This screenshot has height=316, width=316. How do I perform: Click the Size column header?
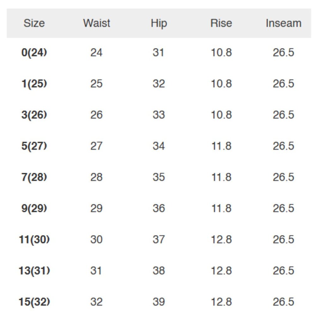point(34,23)
